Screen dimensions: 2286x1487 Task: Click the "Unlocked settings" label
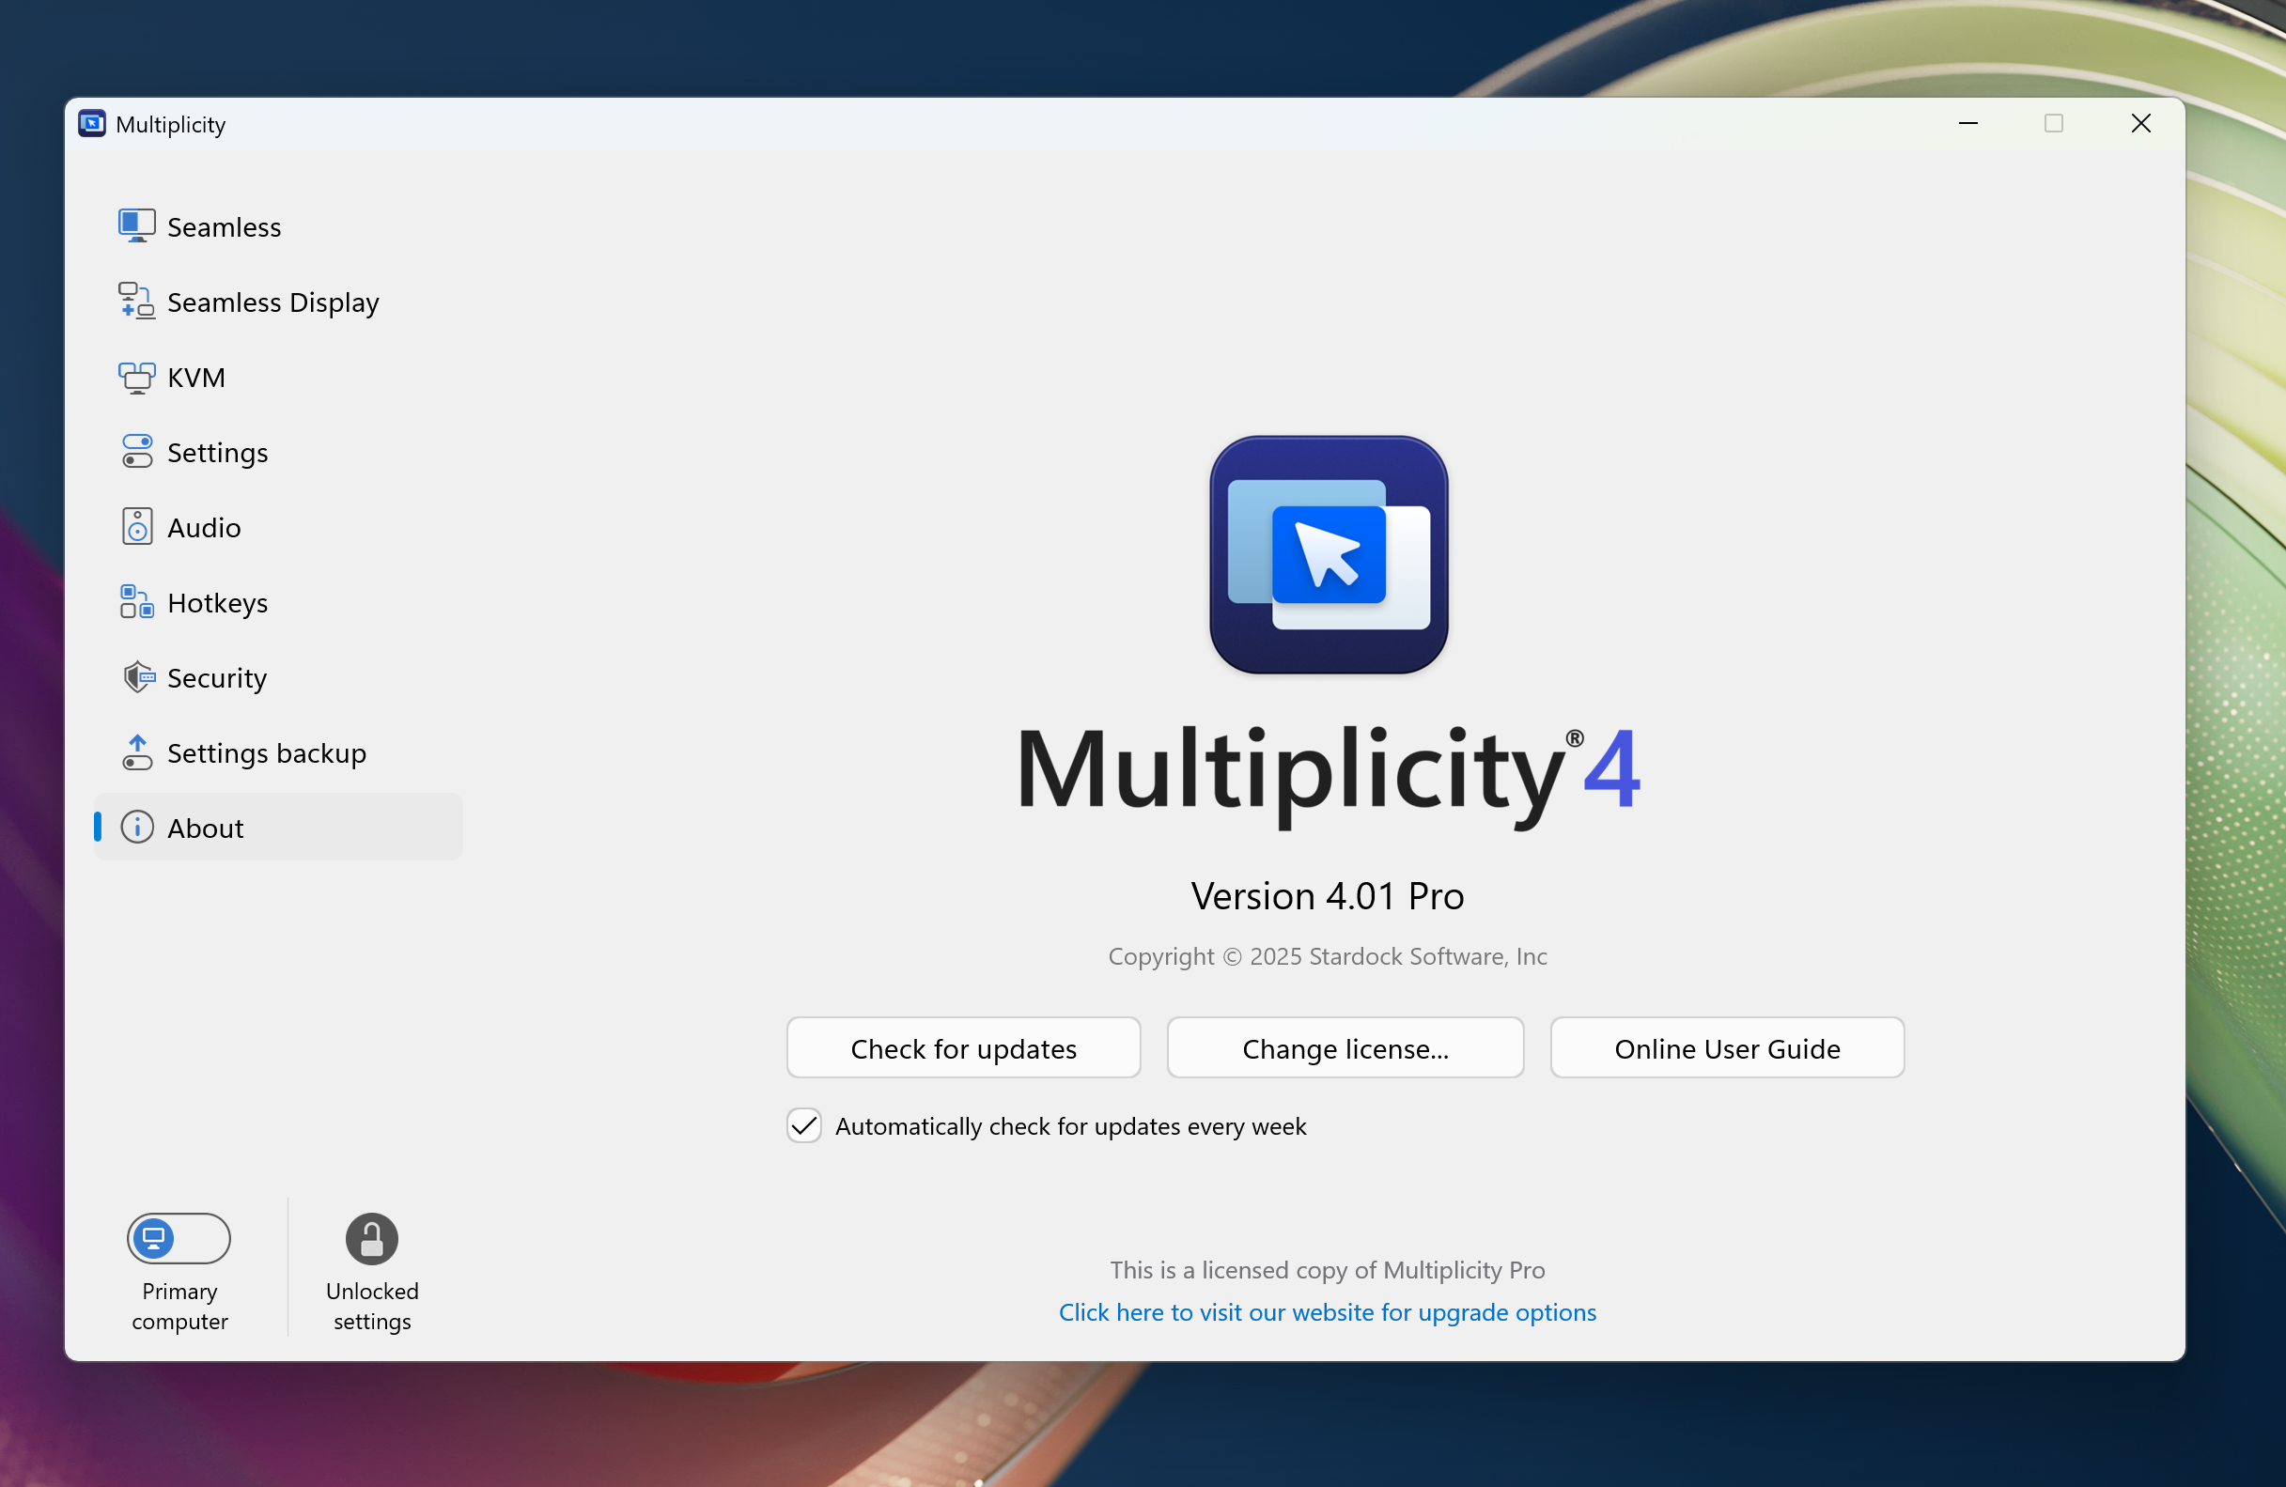click(372, 1306)
